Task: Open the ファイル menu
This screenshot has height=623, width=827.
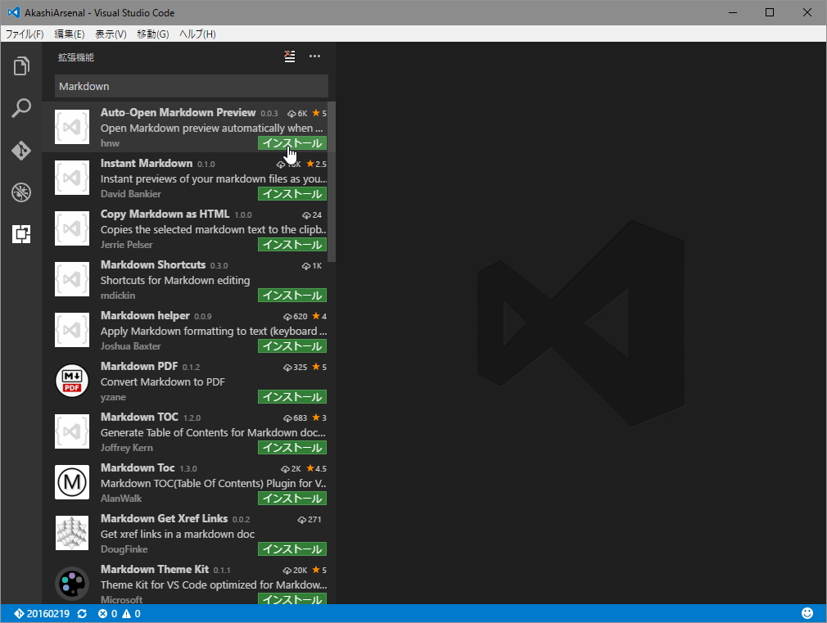Action: (x=24, y=34)
